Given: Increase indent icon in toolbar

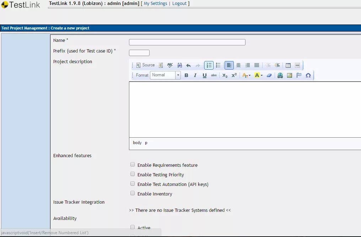Looking at the screenshot, I should click(277, 65).
